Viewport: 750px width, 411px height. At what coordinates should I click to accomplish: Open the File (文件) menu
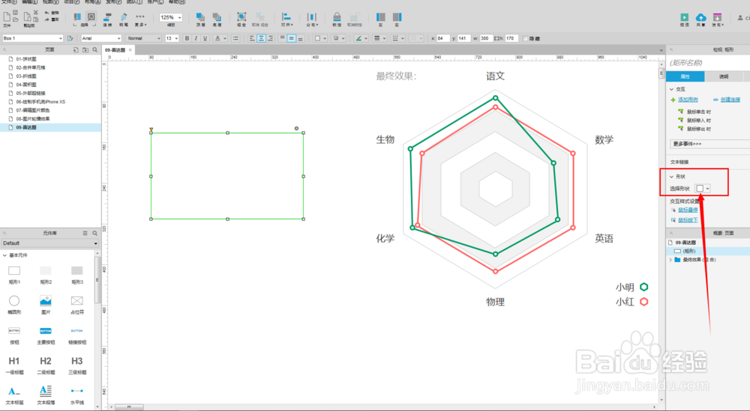[9, 2]
